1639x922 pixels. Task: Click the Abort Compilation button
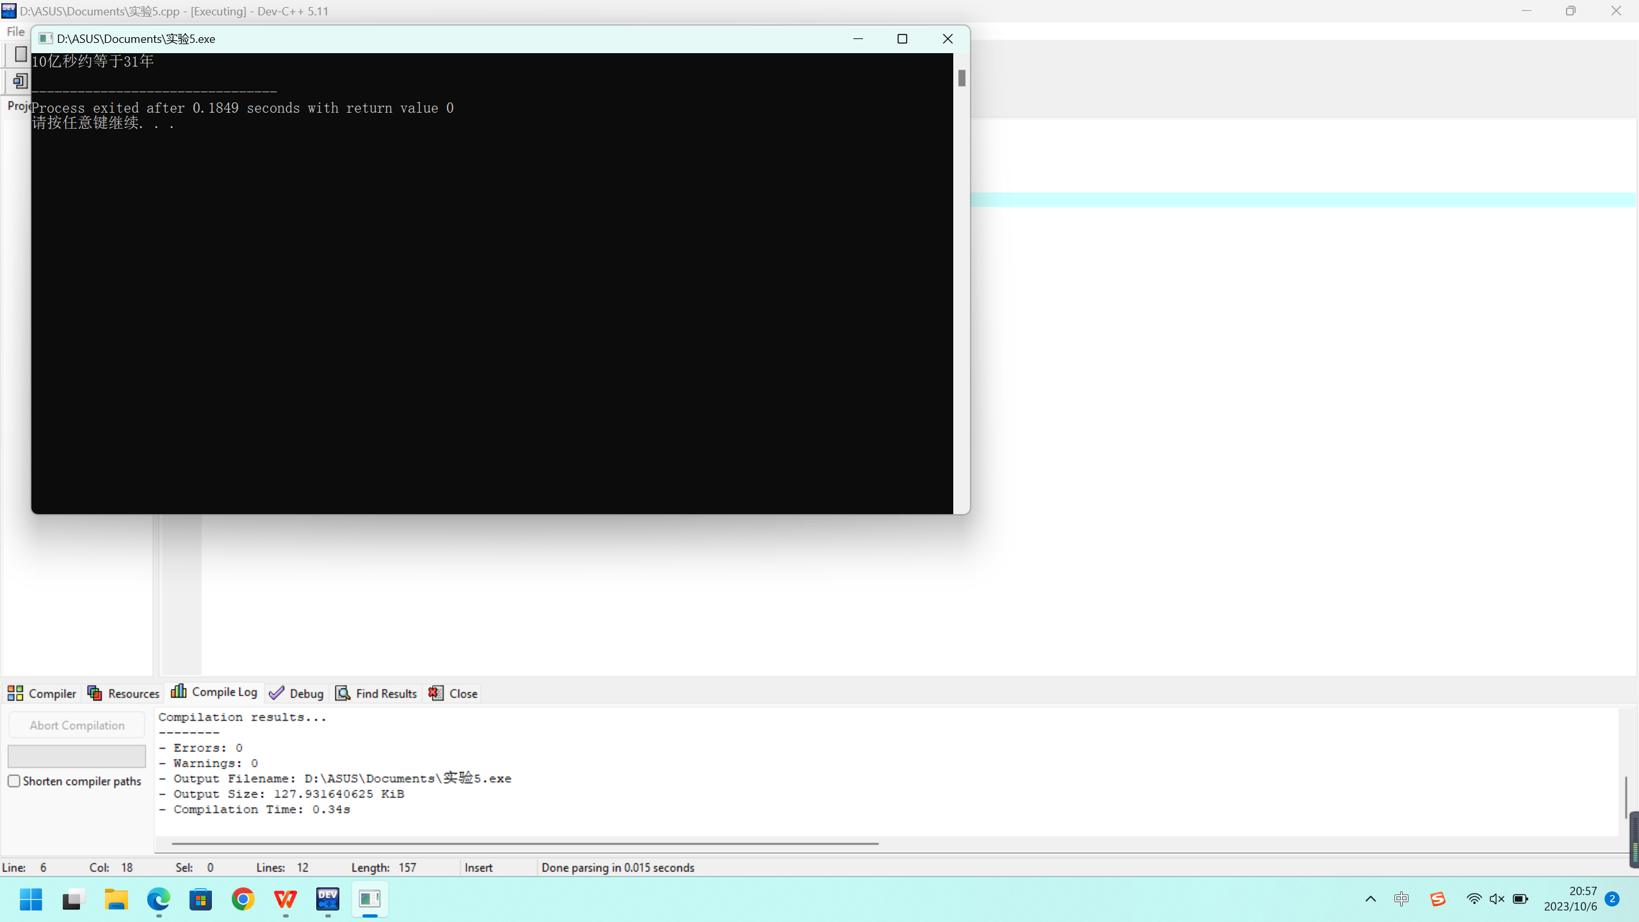pos(77,725)
